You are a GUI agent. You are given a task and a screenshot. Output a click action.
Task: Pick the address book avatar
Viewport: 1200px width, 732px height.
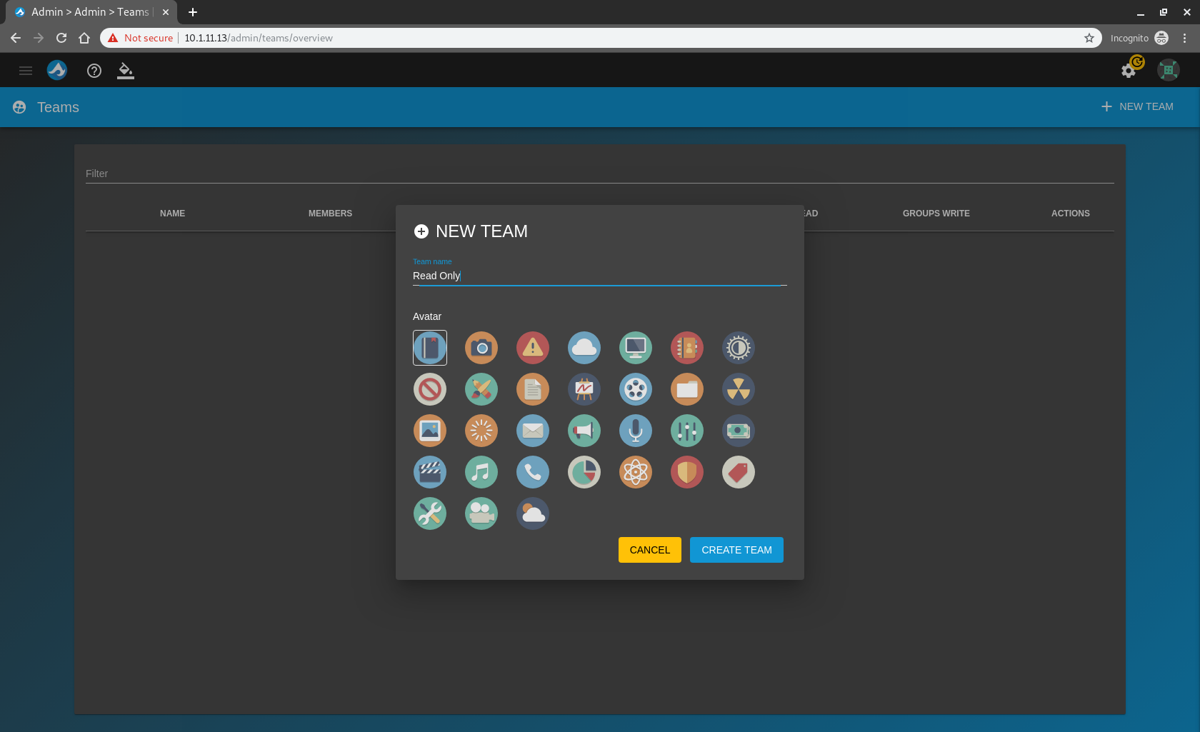tap(687, 348)
